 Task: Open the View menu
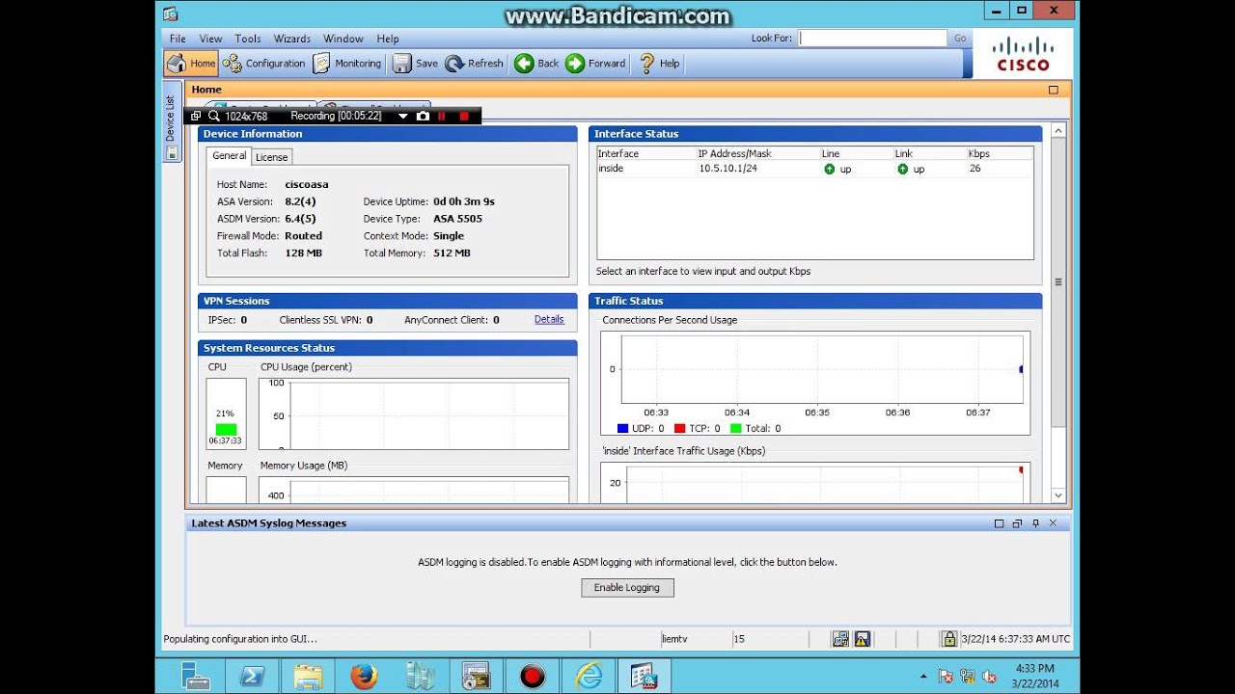(x=210, y=39)
